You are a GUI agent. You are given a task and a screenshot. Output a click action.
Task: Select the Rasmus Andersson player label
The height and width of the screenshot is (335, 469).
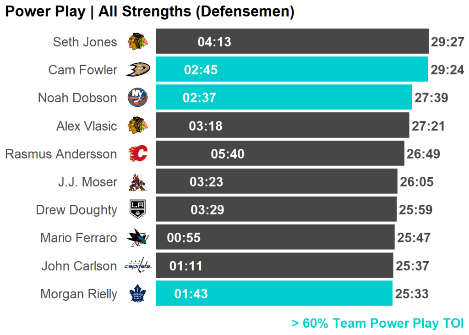[61, 154]
